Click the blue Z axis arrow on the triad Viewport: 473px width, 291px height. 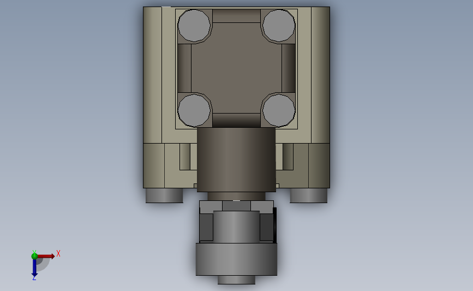pos(34,268)
